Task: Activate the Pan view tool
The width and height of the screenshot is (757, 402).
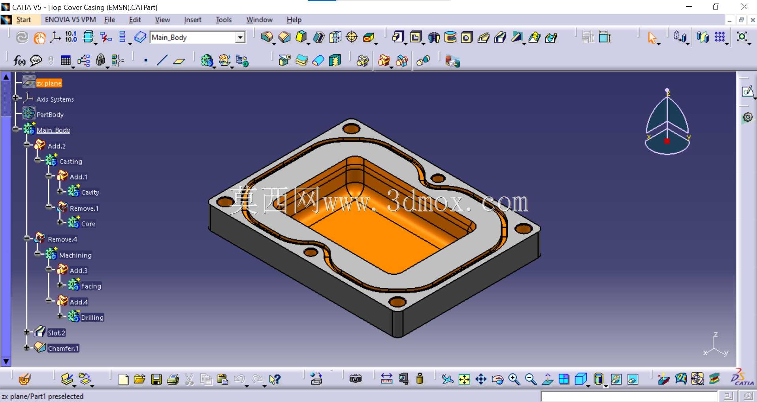Action: click(x=481, y=379)
